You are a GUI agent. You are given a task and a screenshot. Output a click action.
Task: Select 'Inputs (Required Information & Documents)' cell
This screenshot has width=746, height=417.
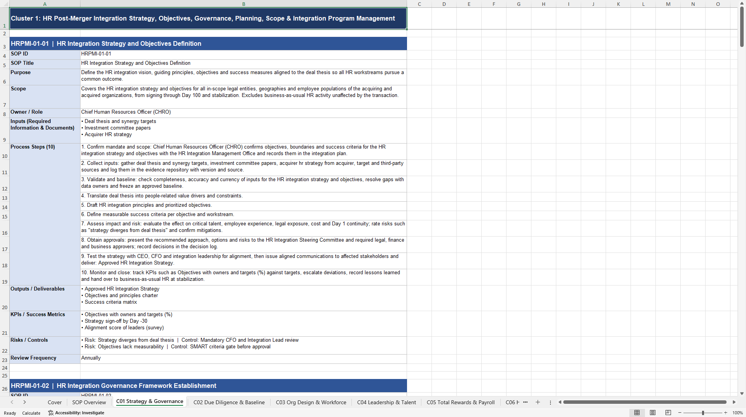[45, 130]
